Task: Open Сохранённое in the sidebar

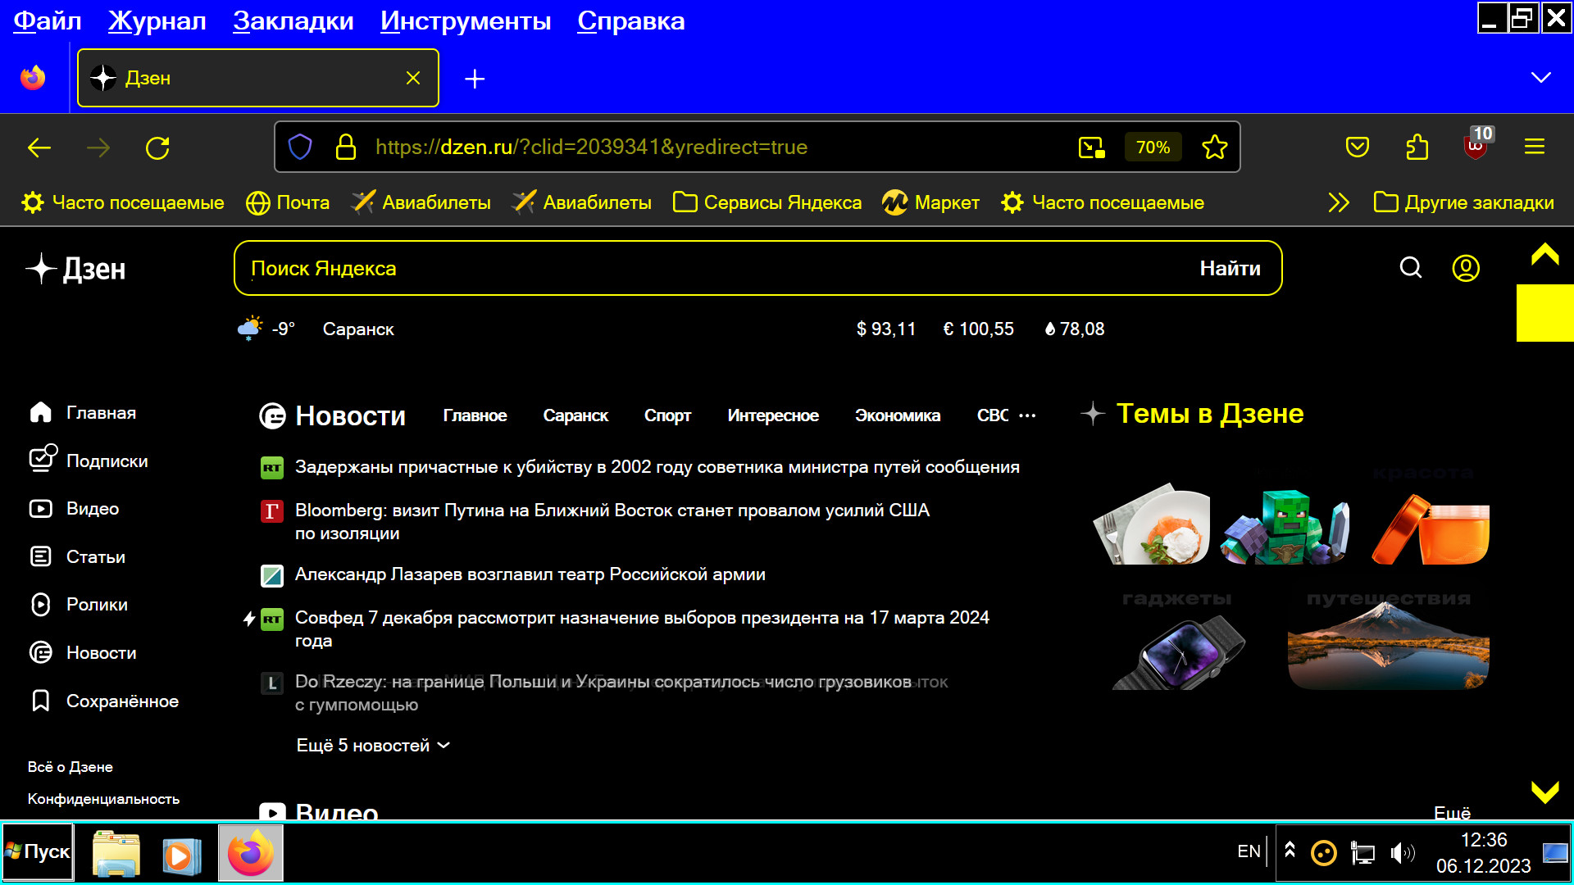Action: coord(104,701)
